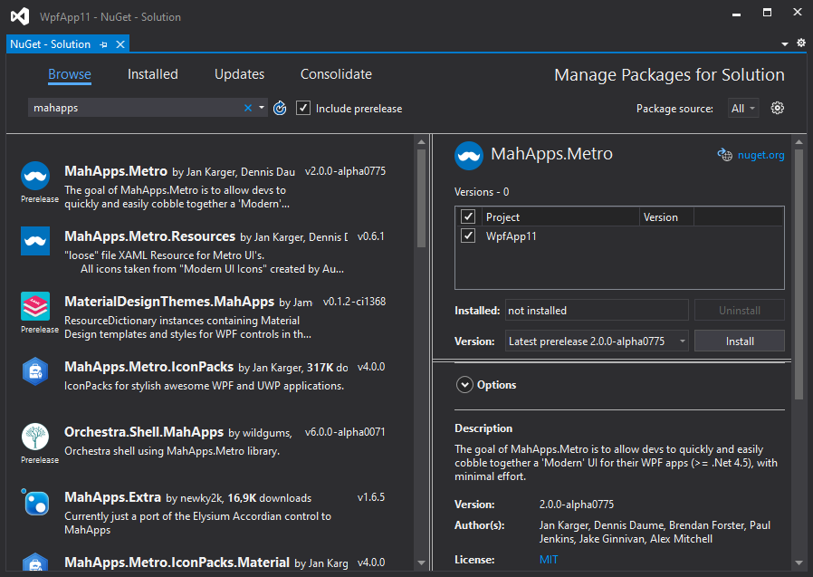813x577 pixels.
Task: Toggle Include prerelease checkbox
Action: 303,108
